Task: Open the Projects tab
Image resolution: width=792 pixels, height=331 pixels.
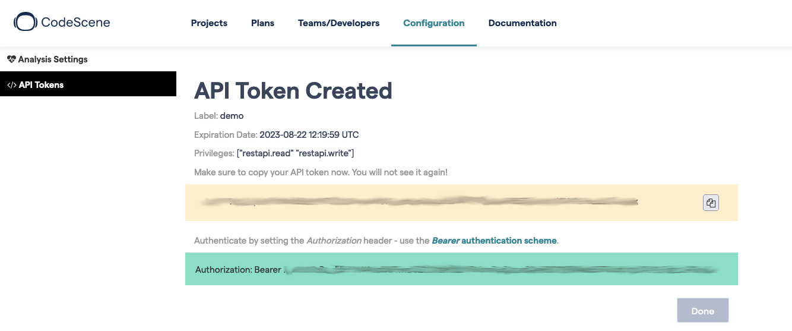Action: click(x=209, y=23)
